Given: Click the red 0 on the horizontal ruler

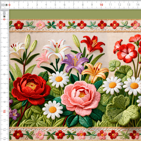Looking at the screenshot, I should click(9, 5).
